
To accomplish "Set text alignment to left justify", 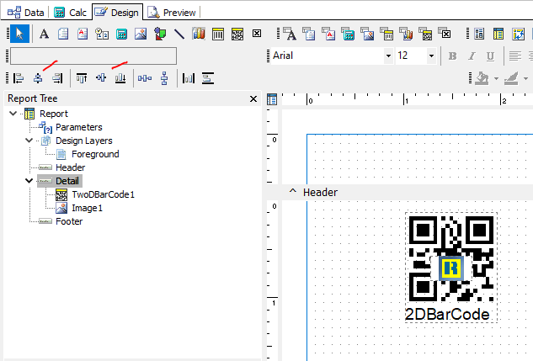I will tap(515, 56).
